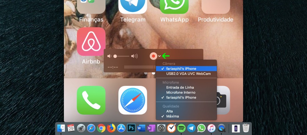
Task: Click the audio level meter bar
Action: click(140, 67)
